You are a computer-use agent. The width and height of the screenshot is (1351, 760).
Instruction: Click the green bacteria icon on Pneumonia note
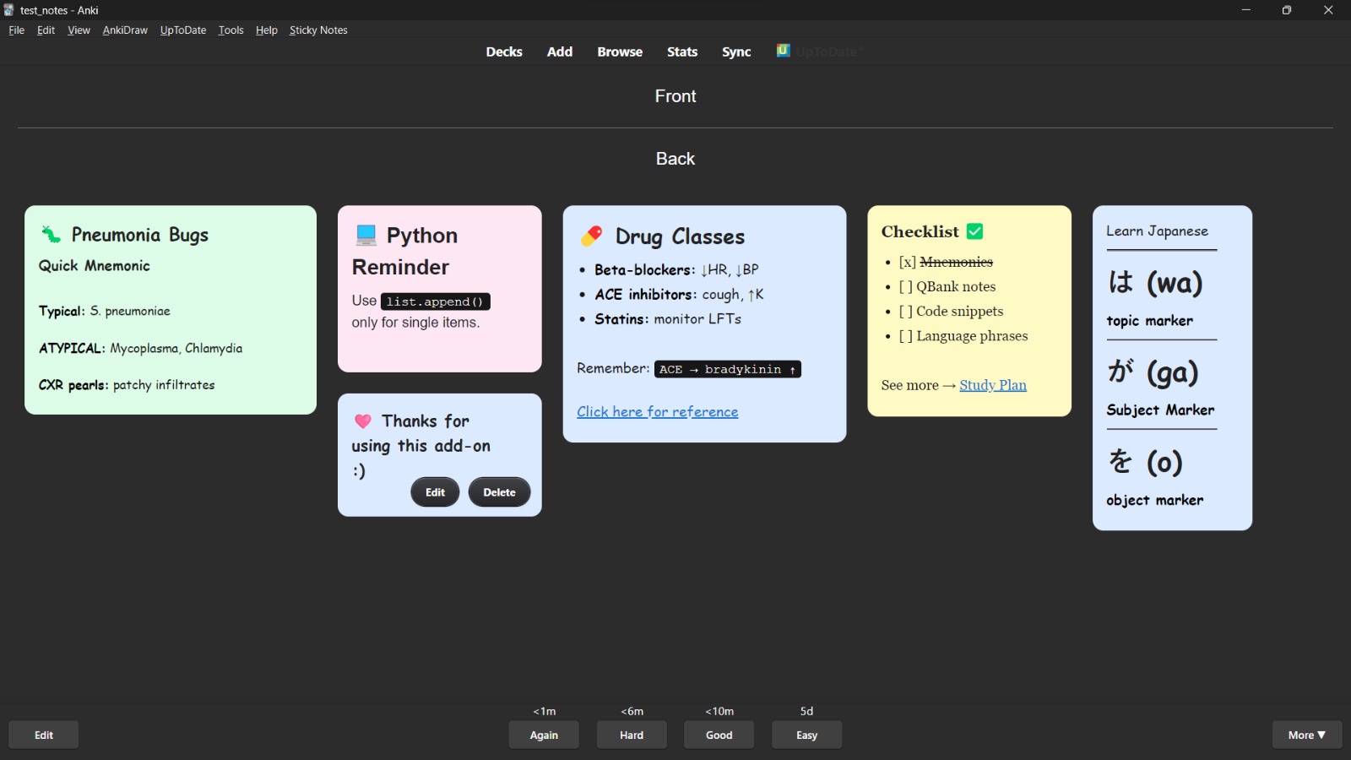[x=52, y=235]
